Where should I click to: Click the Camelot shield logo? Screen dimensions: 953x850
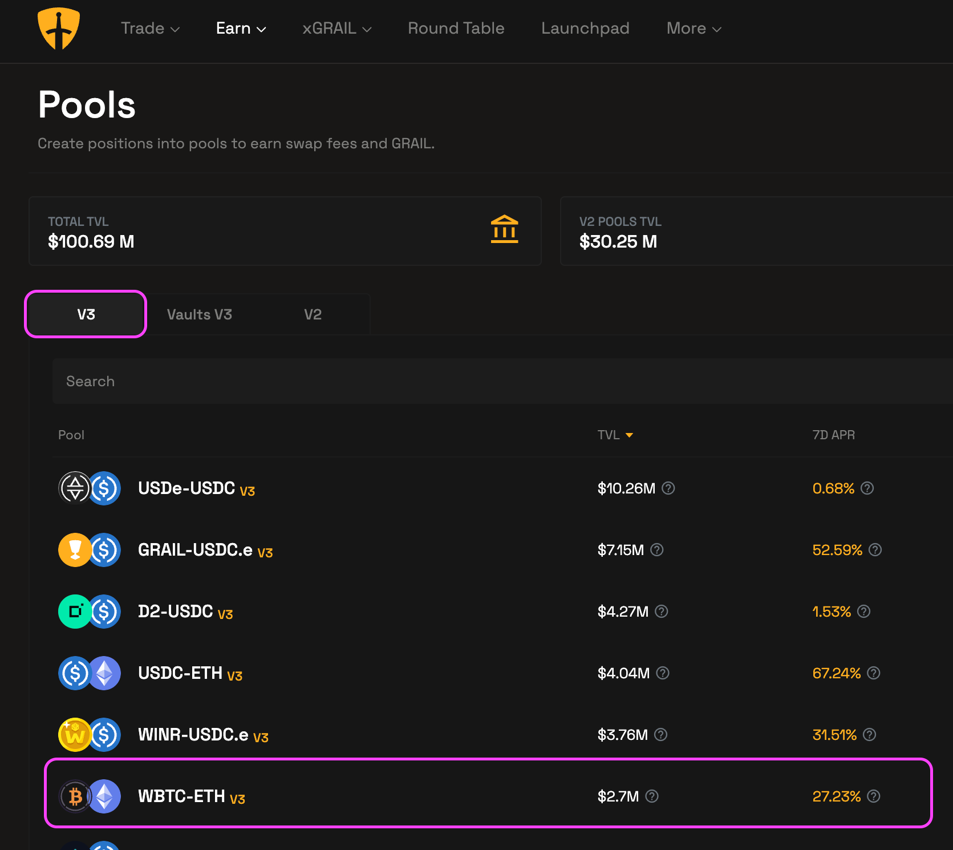tap(59, 29)
